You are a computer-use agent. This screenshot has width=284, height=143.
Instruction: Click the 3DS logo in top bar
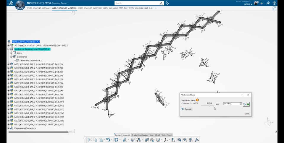[x=11, y=3]
